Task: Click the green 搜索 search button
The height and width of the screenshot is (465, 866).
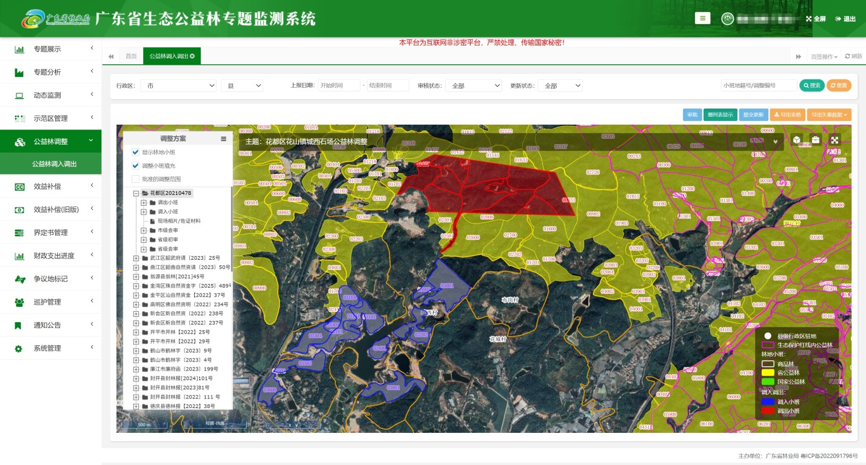Action: (812, 85)
